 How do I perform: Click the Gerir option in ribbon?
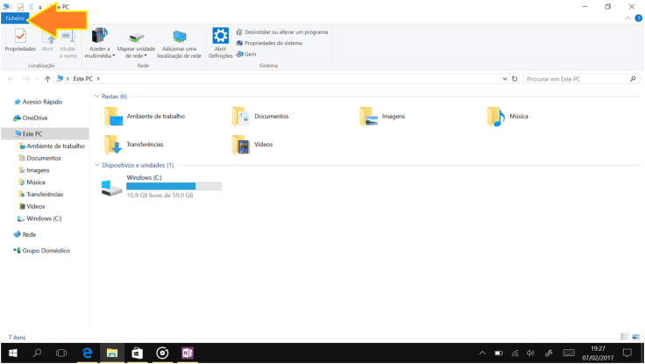point(250,54)
